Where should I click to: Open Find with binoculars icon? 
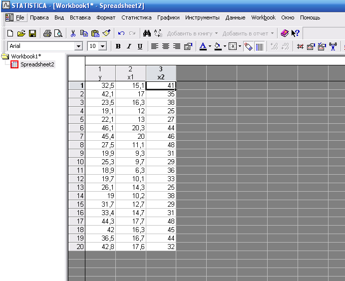tap(147, 33)
